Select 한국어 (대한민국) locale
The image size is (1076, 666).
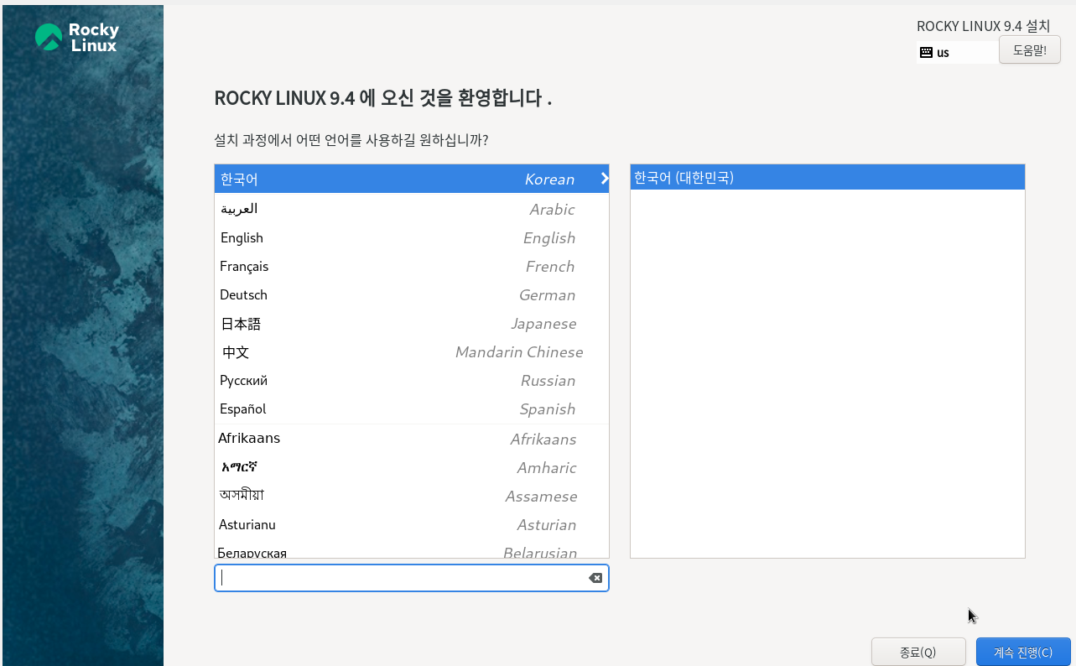pyautogui.click(x=828, y=178)
